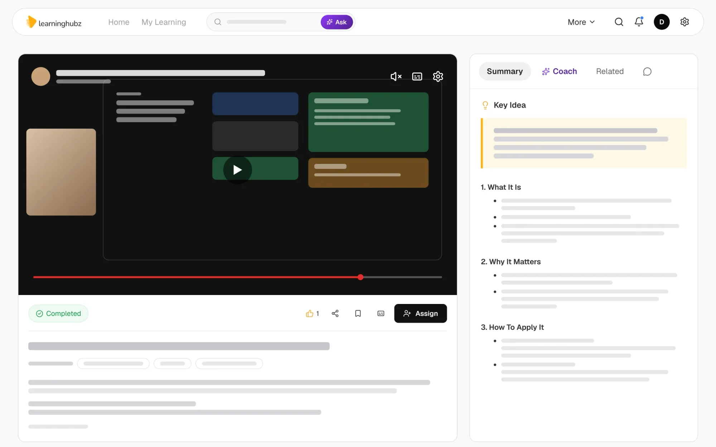Share the video via share icon

(335, 314)
